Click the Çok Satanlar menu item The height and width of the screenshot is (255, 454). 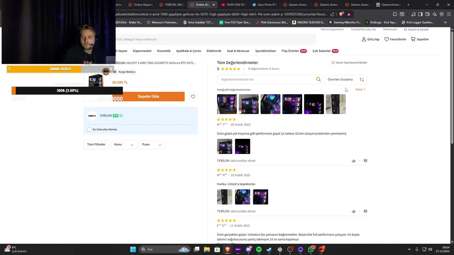coord(325,51)
